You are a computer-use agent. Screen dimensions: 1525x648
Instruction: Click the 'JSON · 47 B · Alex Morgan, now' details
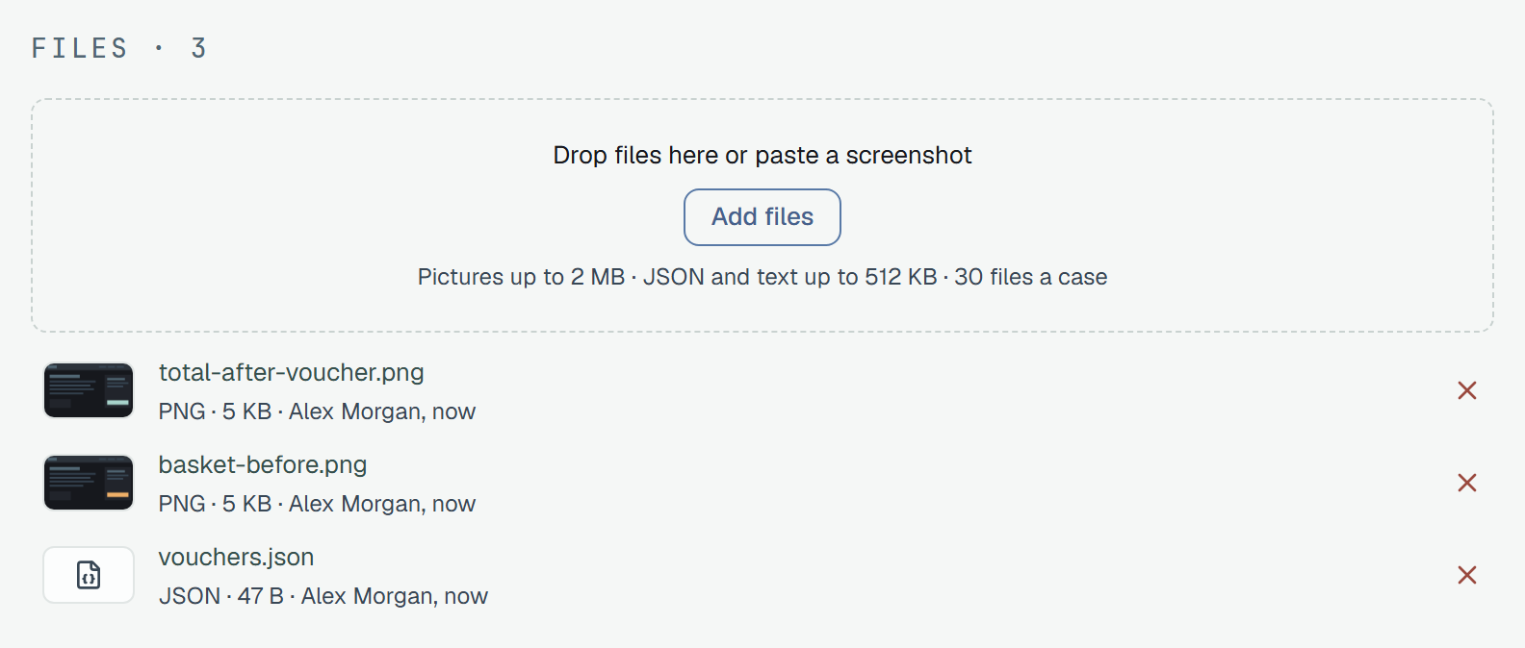[323, 596]
